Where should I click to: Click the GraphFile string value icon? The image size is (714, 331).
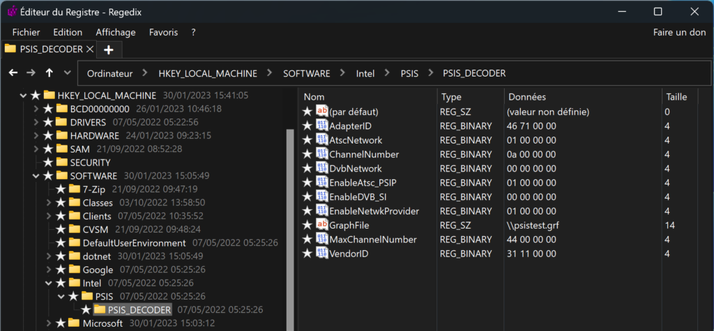click(321, 225)
